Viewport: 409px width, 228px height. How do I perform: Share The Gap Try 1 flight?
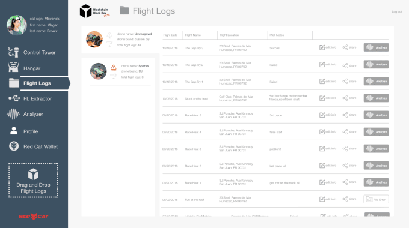(x=349, y=81)
